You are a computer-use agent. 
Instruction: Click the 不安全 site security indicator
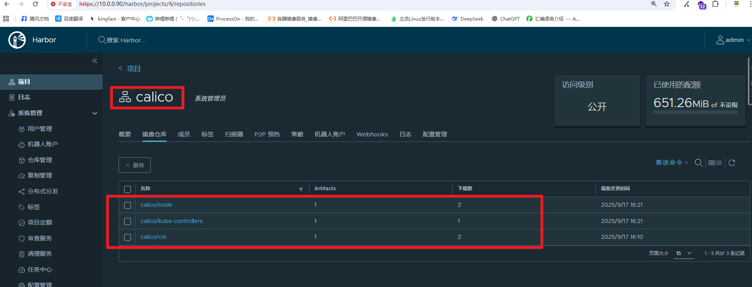pyautogui.click(x=61, y=4)
